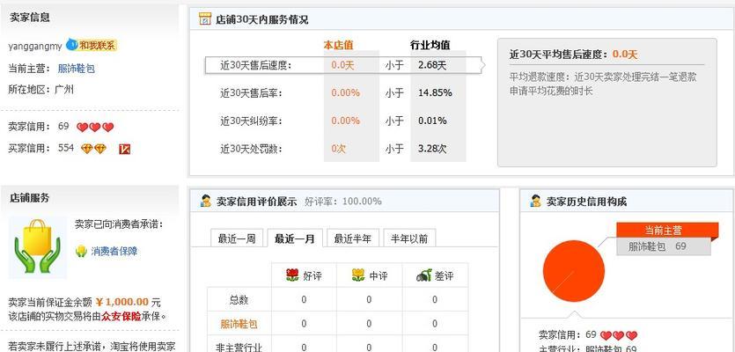735x352 pixels.
Task: Open the 众安保险 link
Action: pos(121,317)
